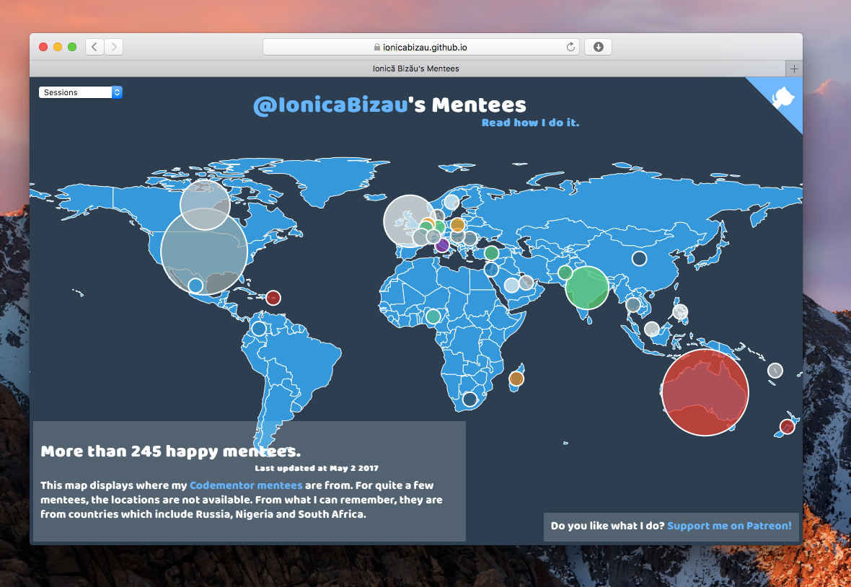Select the small red bubble on New Zealand
This screenshot has height=587, width=851.
(x=787, y=426)
